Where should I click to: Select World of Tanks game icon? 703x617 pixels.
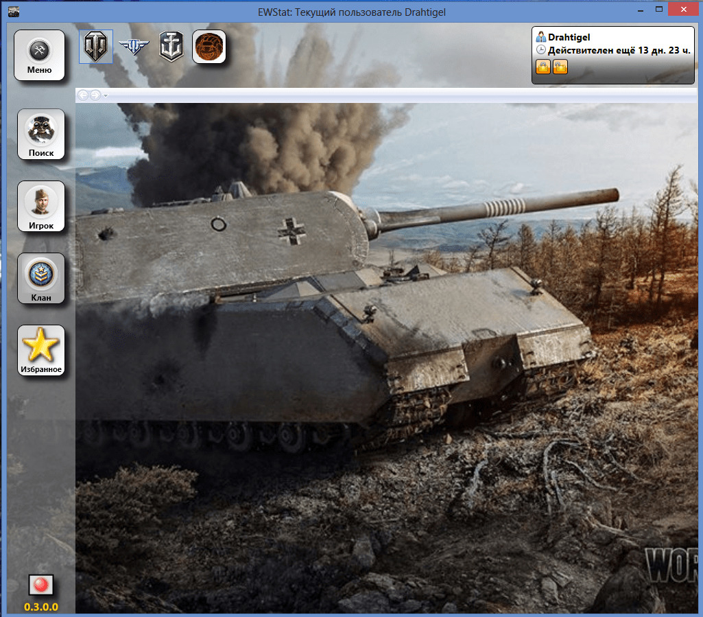coord(96,47)
